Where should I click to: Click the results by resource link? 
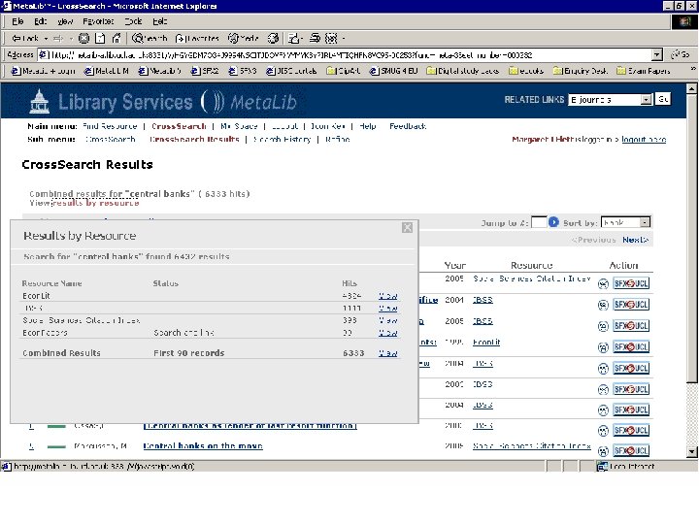point(96,203)
